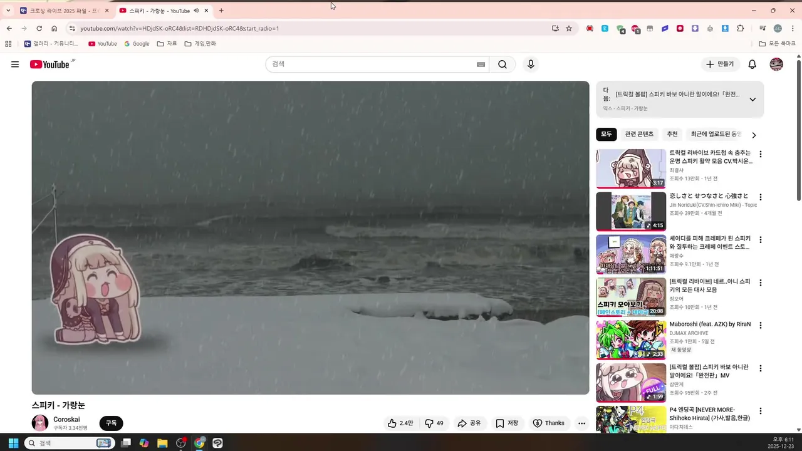Open OBS Studio from the taskbar
The width and height of the screenshot is (802, 451).
pyautogui.click(x=181, y=443)
